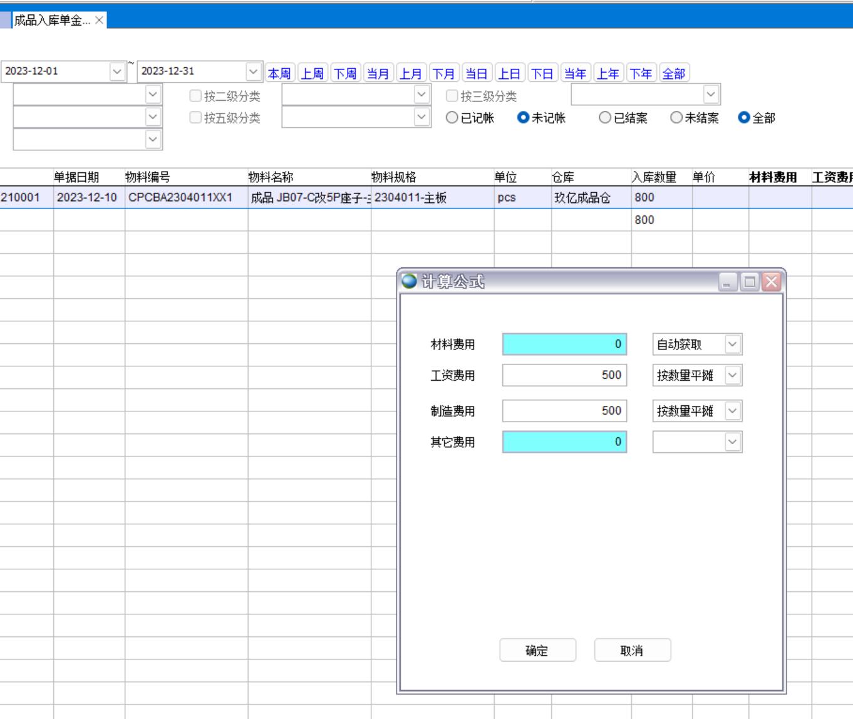
Task: Expand the empty 其它费用 method dropdown
Action: (732, 442)
